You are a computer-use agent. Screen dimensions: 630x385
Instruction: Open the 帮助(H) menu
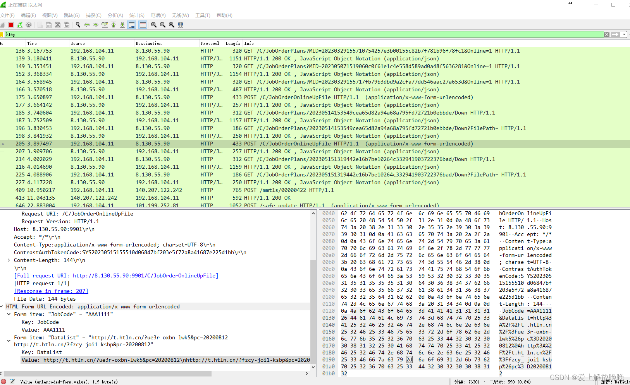click(x=224, y=15)
